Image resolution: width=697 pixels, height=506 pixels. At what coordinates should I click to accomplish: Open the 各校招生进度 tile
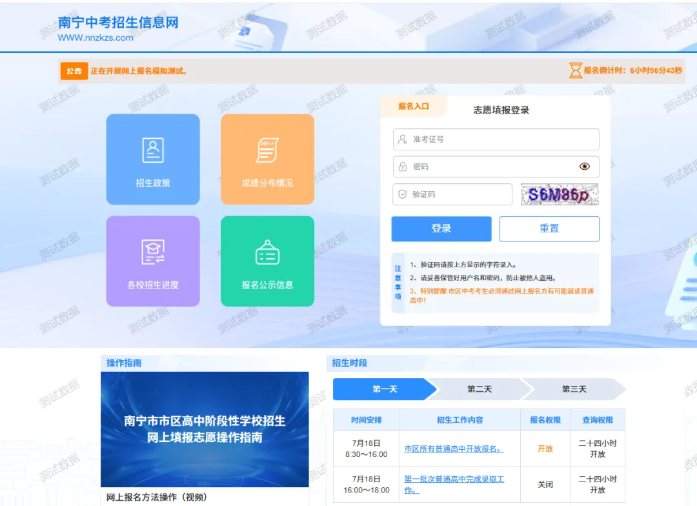[x=153, y=261]
